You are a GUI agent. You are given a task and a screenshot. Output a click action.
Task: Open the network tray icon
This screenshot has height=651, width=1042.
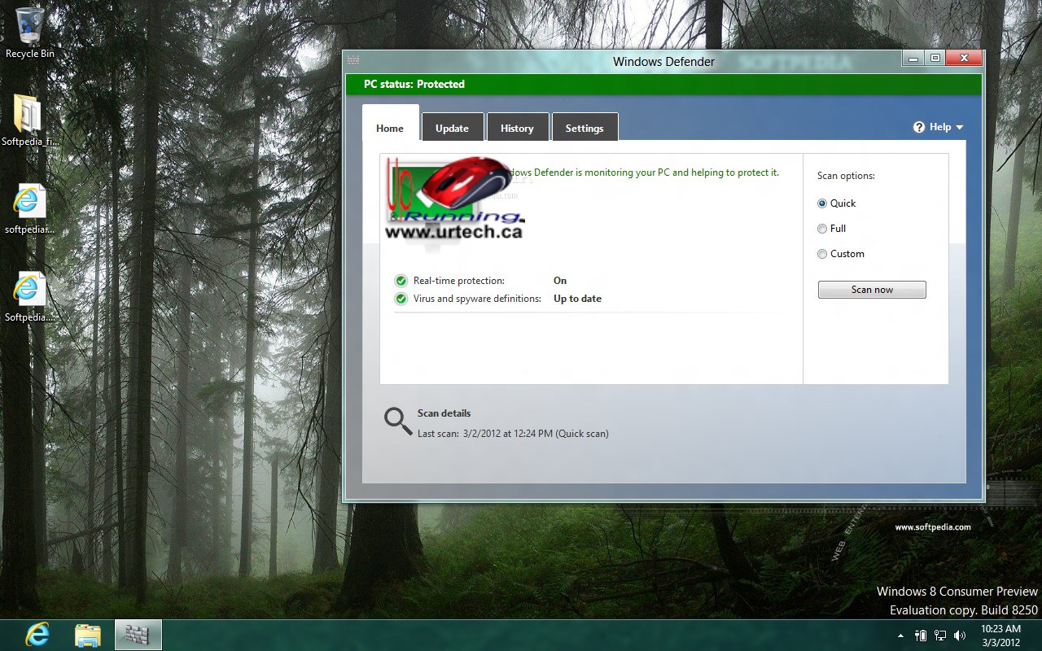(940, 636)
